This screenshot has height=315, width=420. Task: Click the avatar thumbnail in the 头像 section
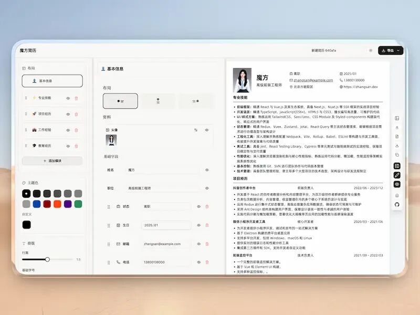point(111,140)
